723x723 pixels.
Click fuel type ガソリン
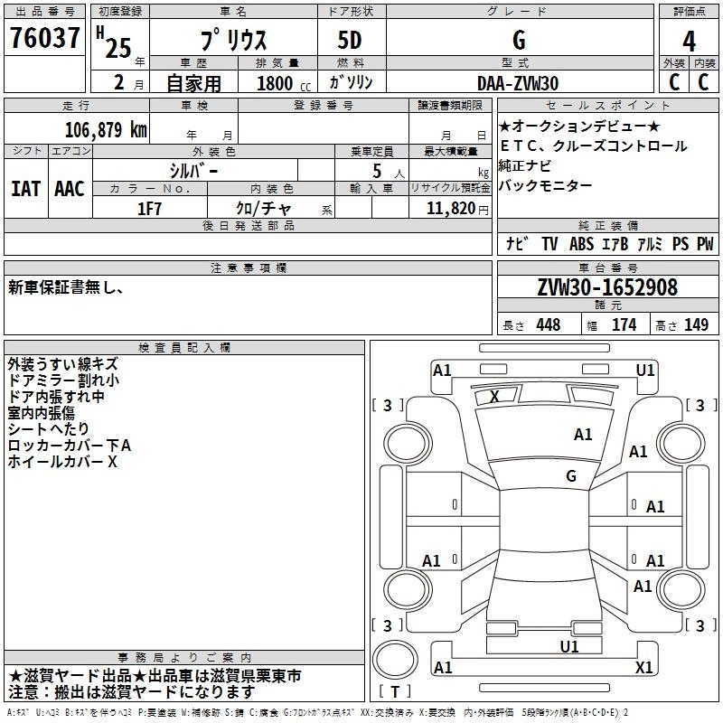pyautogui.click(x=351, y=82)
